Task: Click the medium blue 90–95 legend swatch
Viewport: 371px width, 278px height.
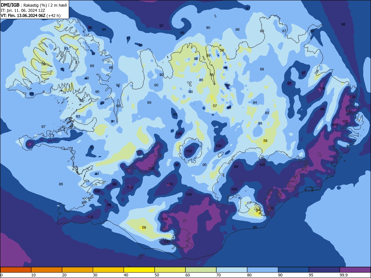Action: pyautogui.click(x=293, y=270)
